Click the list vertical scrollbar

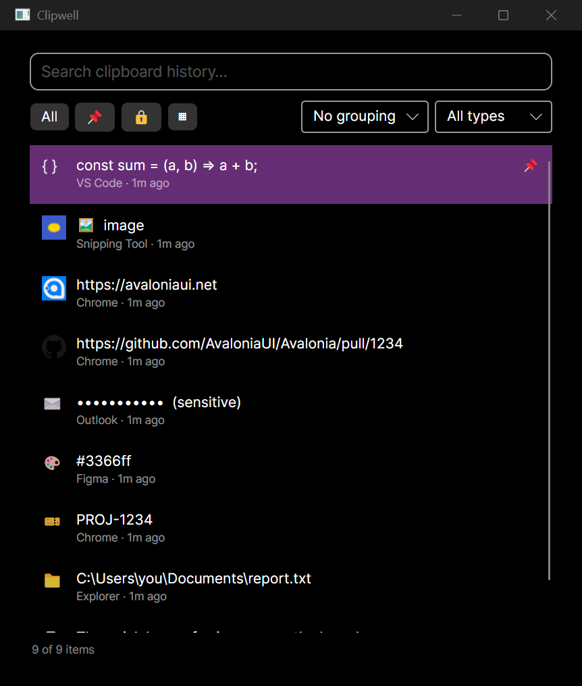tap(549, 371)
